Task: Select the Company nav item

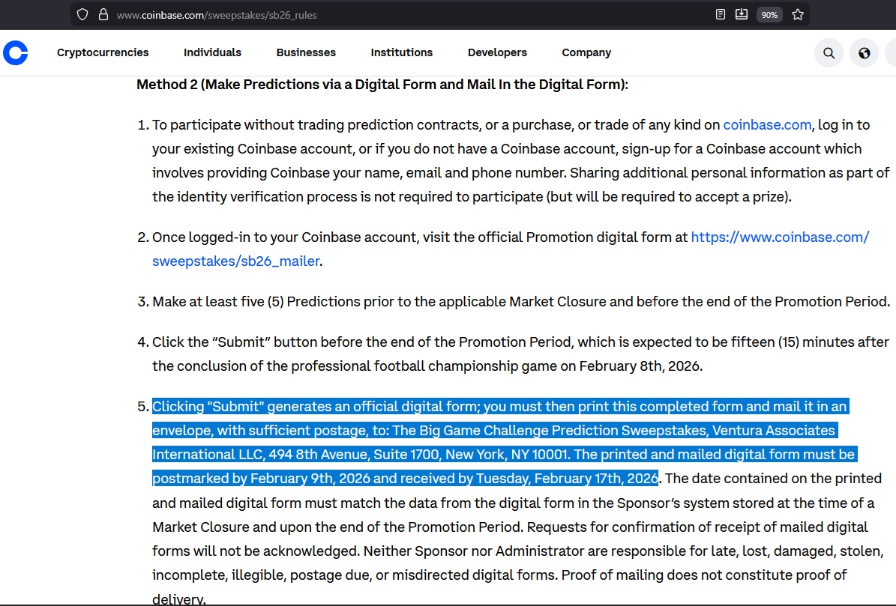Action: tap(586, 52)
